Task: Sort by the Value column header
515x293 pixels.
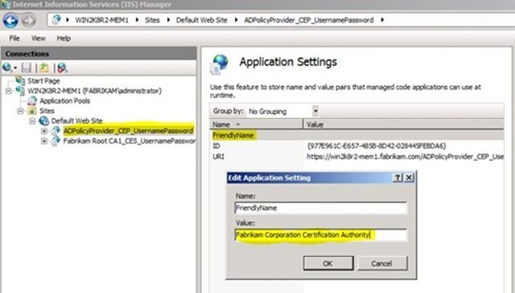Action: coord(404,125)
